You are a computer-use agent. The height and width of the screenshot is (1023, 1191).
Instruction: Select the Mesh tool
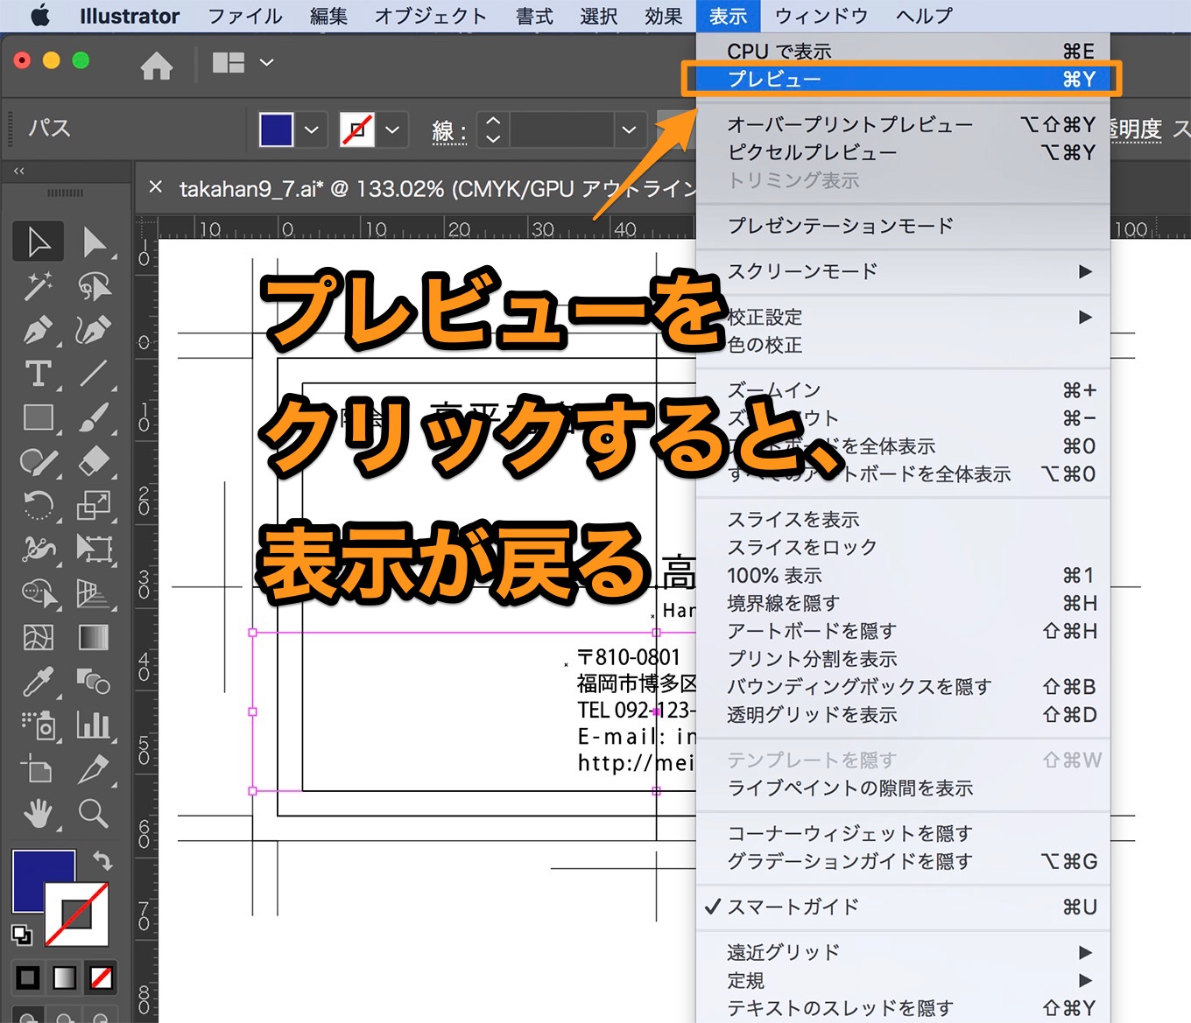point(39,637)
